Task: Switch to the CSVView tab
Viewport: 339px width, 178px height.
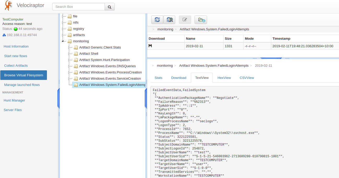Action: tap(247, 78)
